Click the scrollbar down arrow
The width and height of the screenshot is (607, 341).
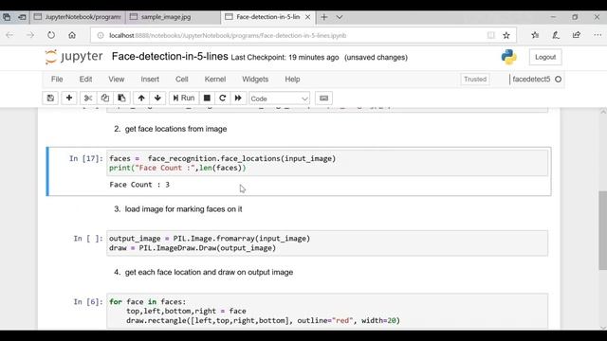point(603,328)
